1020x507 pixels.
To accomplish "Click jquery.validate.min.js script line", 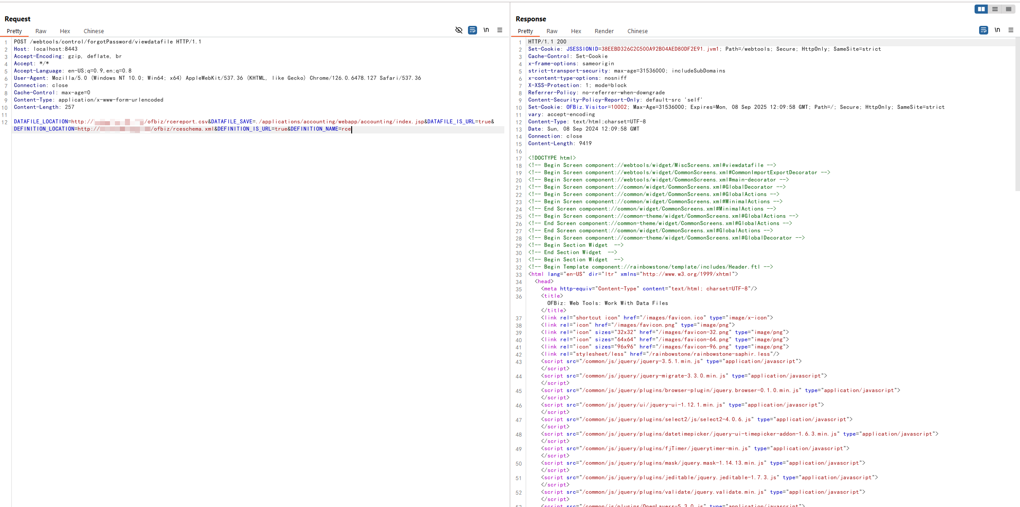I will [x=703, y=492].
